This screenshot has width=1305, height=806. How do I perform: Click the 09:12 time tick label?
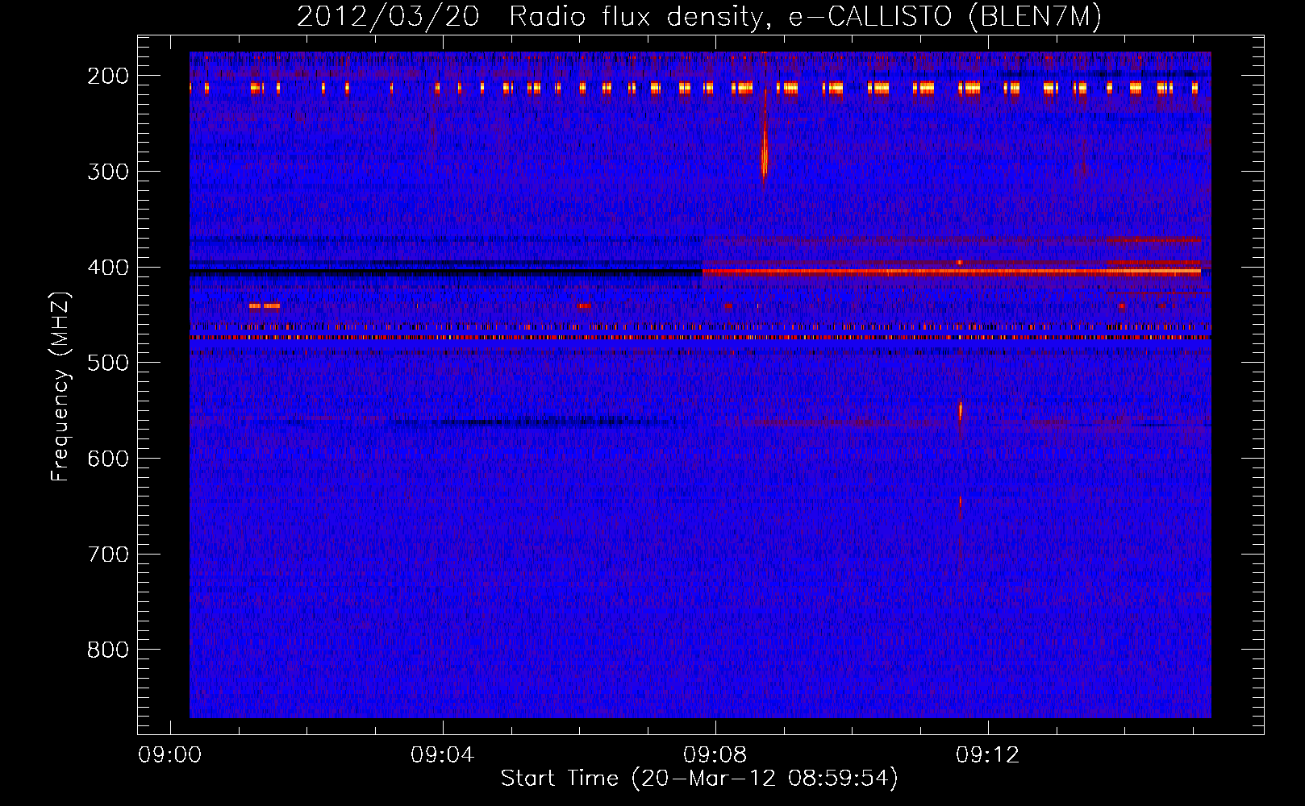tap(988, 755)
